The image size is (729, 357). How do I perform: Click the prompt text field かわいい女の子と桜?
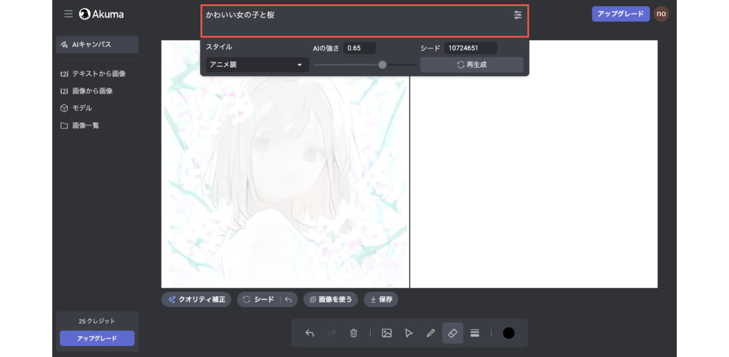pos(352,21)
